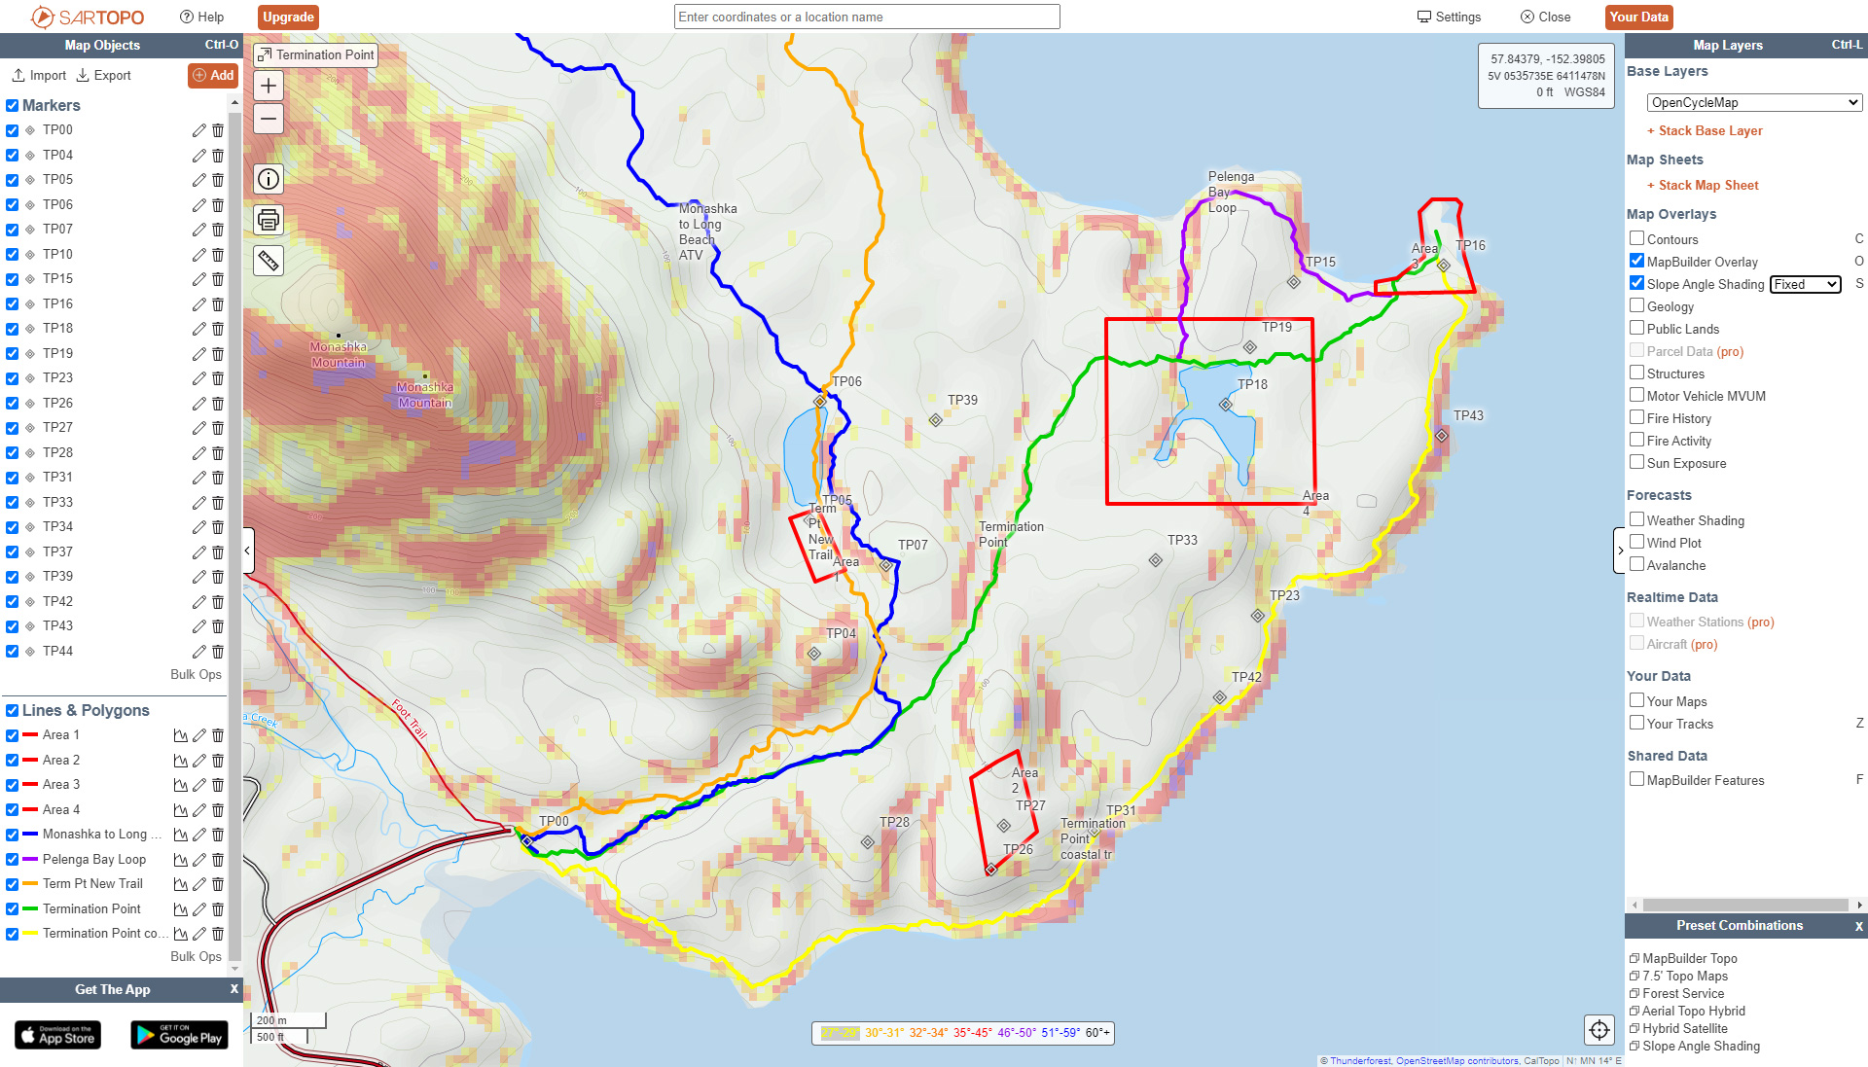
Task: Enable the Contours overlay checkbox
Action: click(1637, 238)
